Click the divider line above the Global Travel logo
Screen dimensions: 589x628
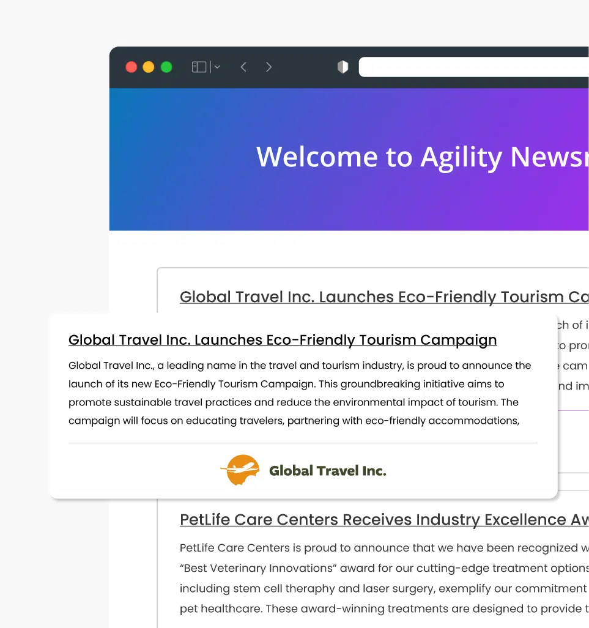(303, 441)
